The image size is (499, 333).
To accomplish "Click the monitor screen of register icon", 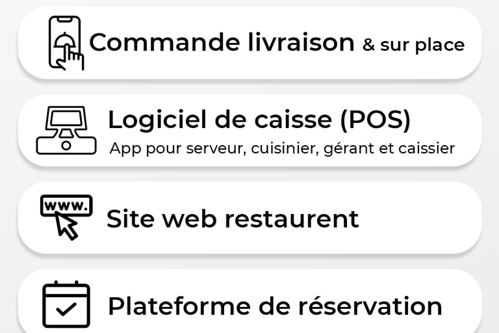I will click(66, 118).
